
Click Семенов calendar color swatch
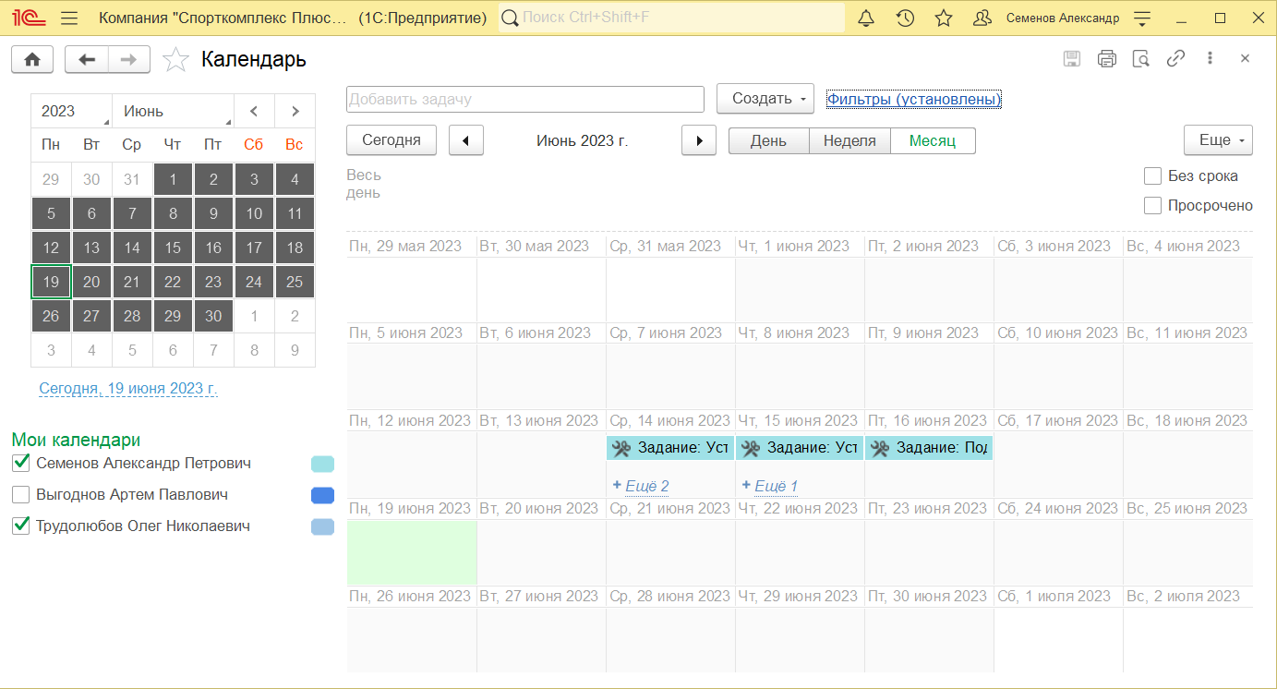tap(323, 464)
